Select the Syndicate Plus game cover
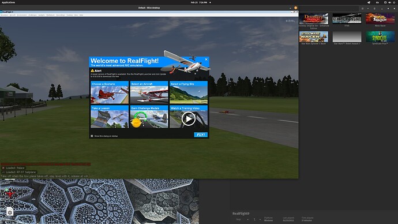 (380, 37)
